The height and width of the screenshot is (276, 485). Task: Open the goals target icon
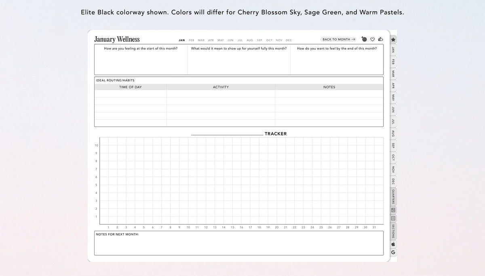click(x=364, y=39)
